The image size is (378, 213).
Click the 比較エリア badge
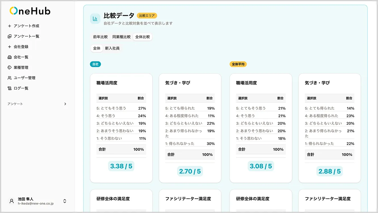[x=147, y=16]
